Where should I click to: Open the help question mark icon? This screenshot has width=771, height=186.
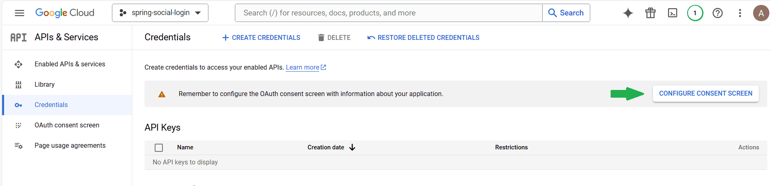point(717,13)
